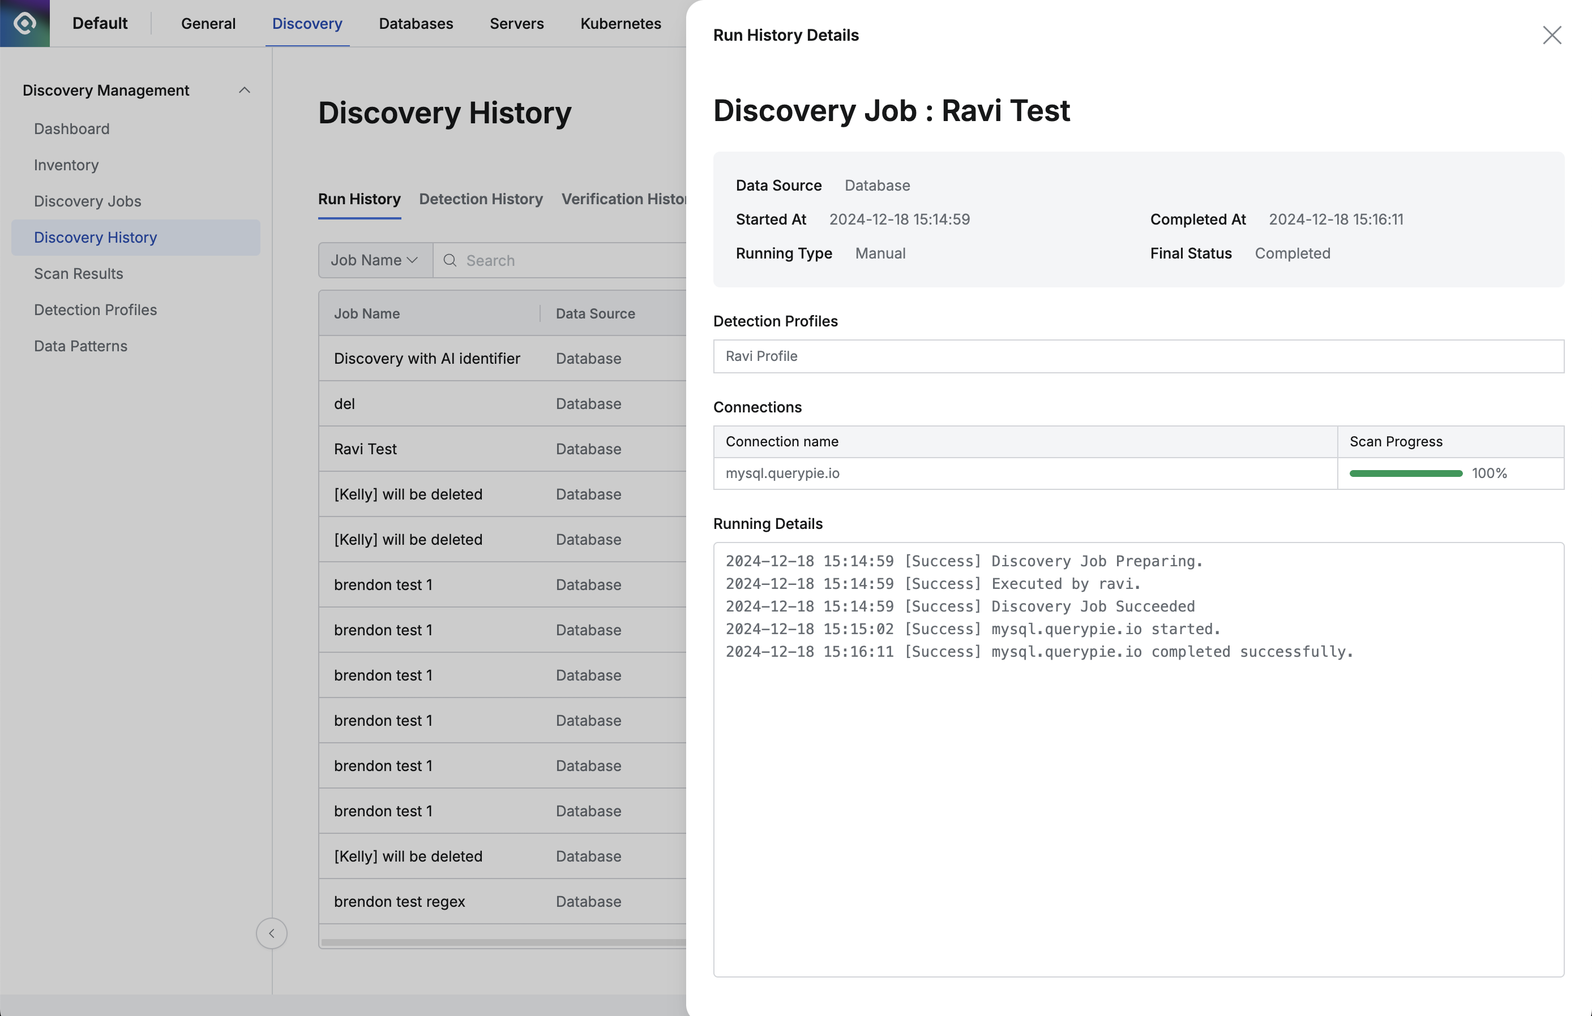The height and width of the screenshot is (1016, 1592).
Task: Open Detection Profiles in sidebar
Action: [x=95, y=310]
